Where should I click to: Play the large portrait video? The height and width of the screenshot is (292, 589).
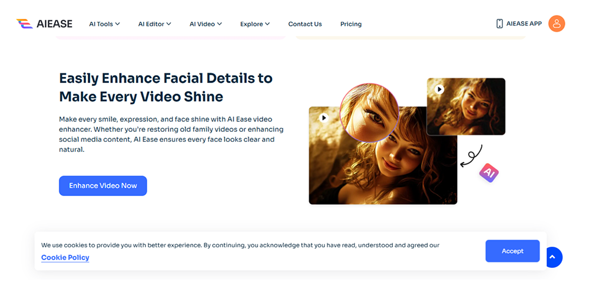pos(324,118)
